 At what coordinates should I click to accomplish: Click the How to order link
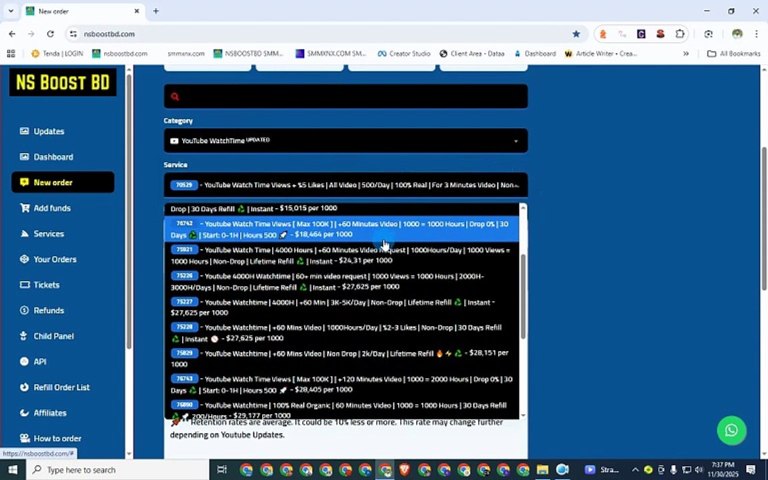point(57,439)
